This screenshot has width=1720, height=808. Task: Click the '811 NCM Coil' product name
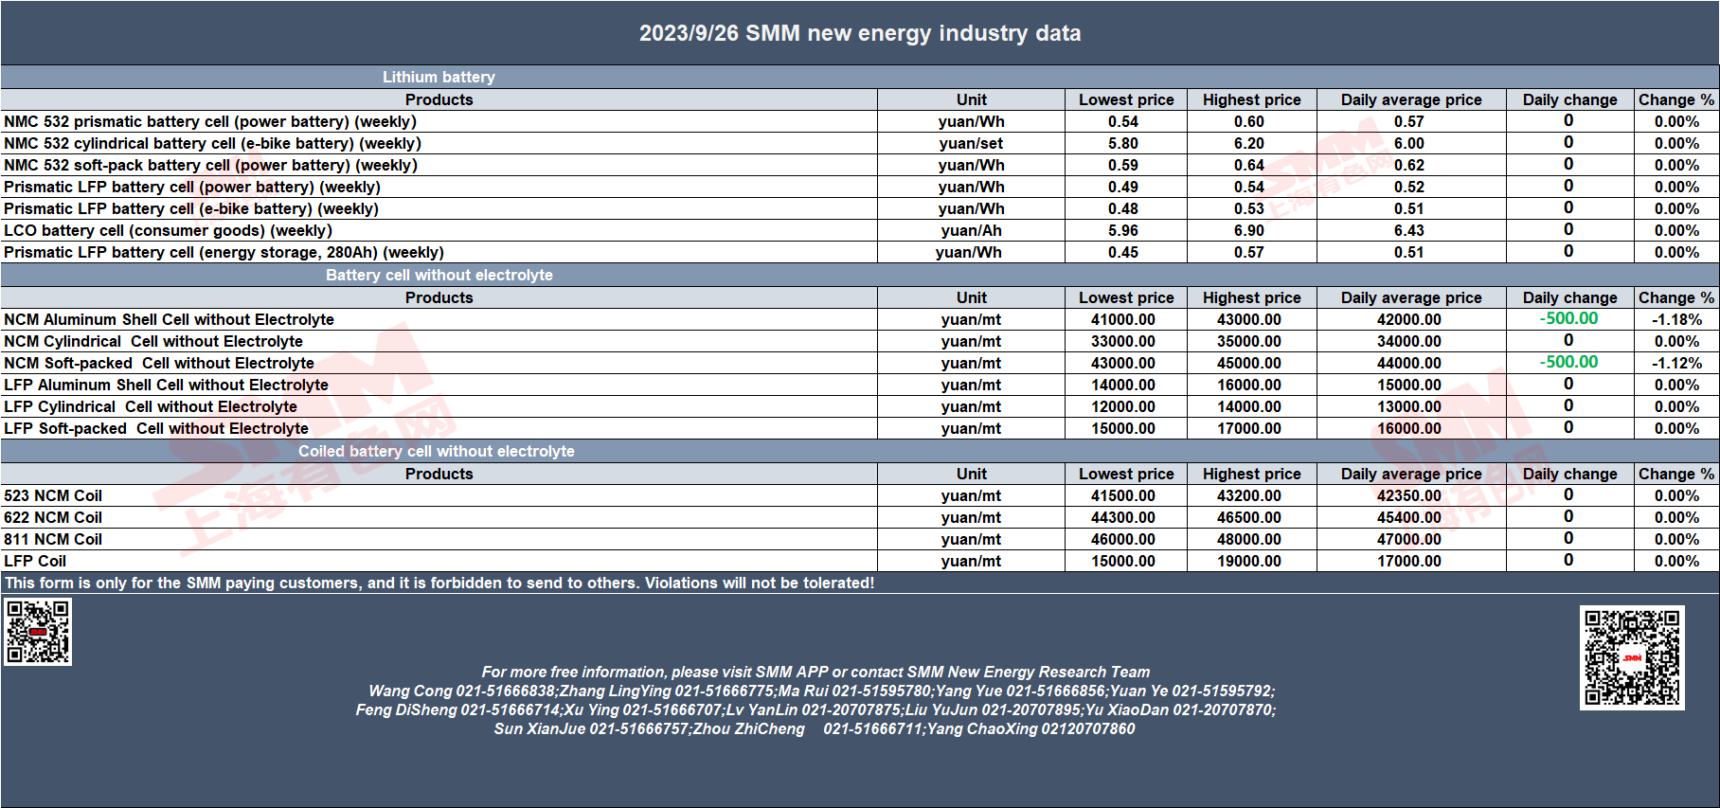[53, 539]
